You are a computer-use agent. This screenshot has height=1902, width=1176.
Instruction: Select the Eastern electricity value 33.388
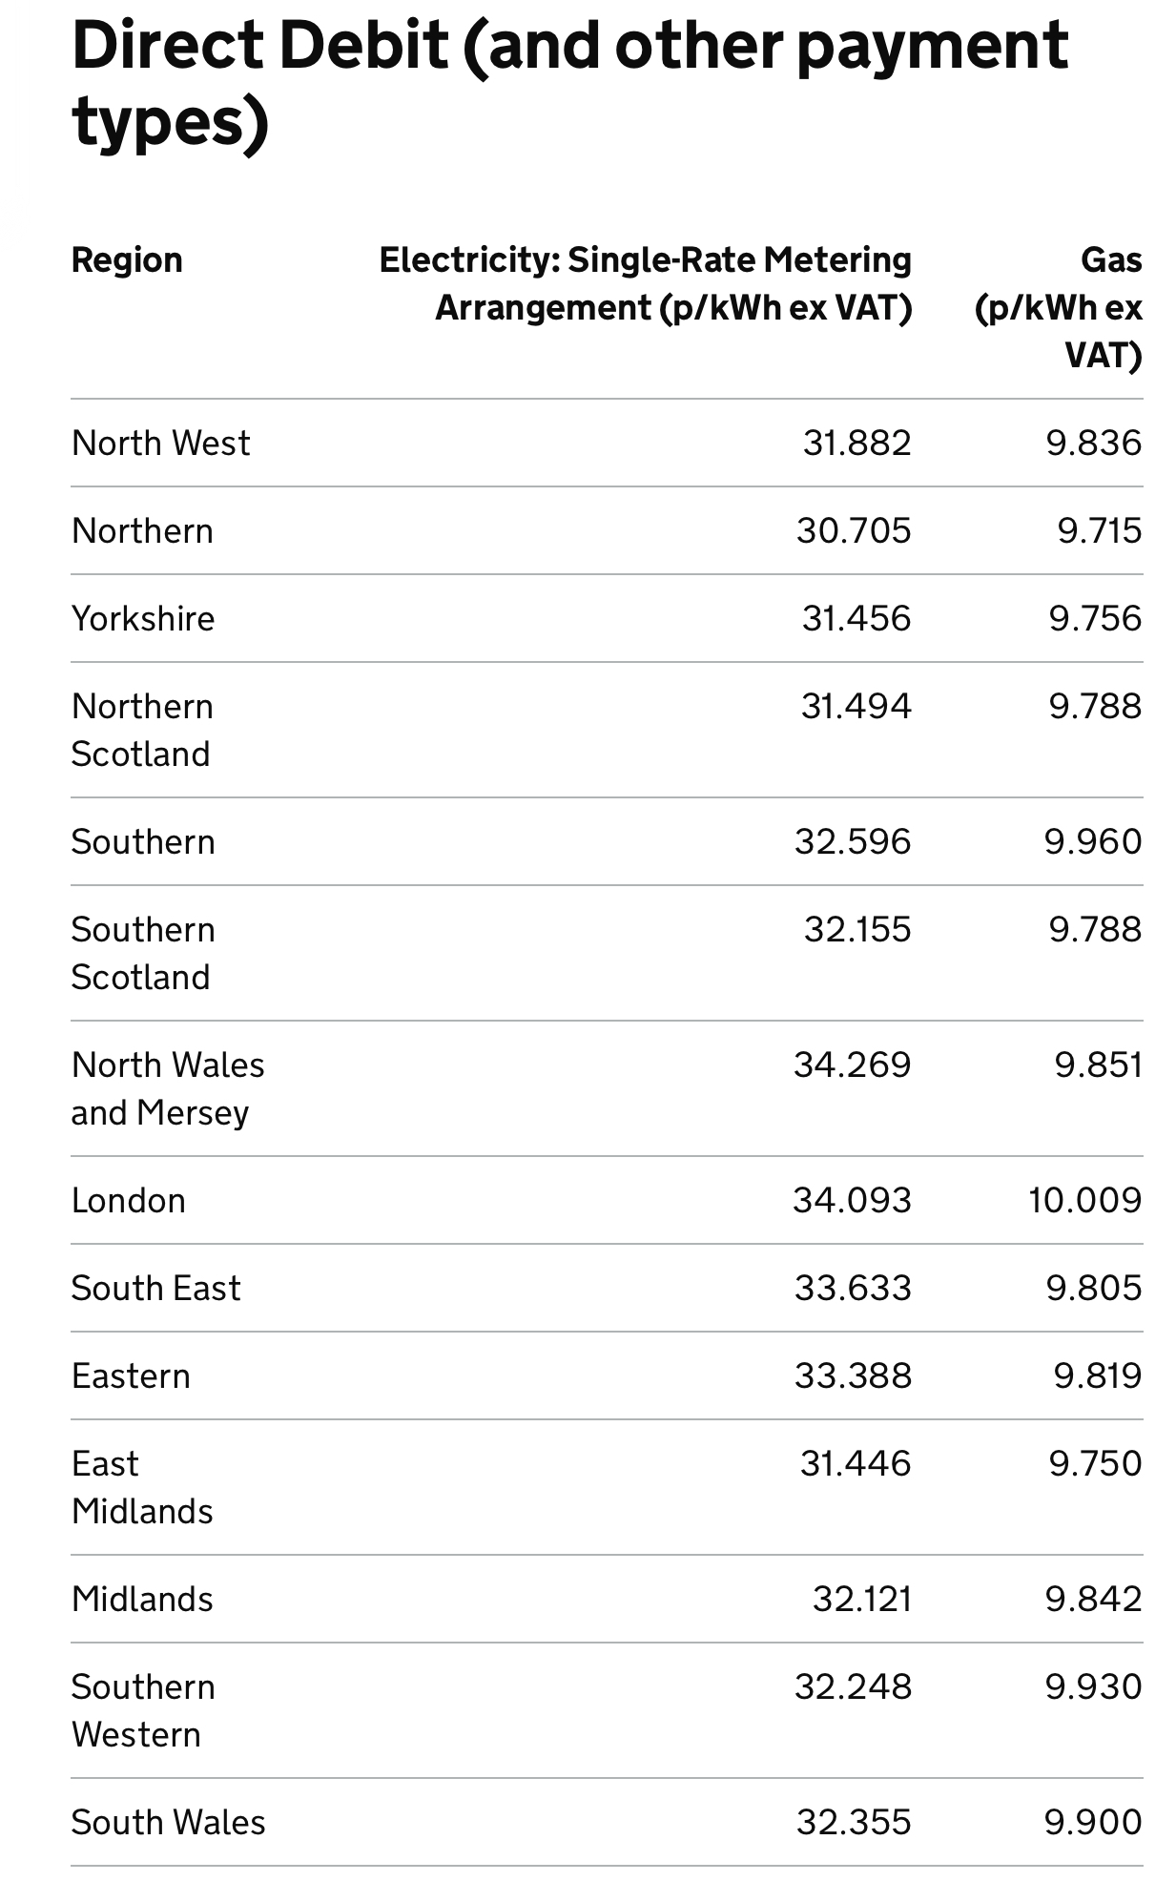853,1376
